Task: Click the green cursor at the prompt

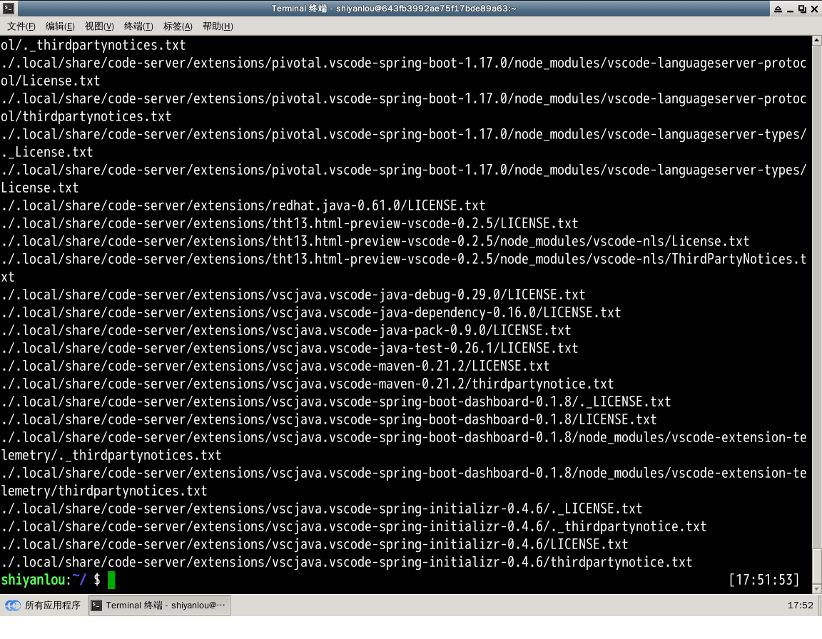Action: pos(111,581)
